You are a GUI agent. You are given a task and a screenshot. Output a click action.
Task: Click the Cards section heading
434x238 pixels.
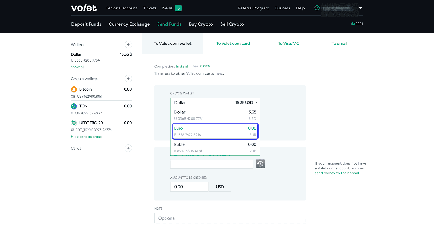76,149
